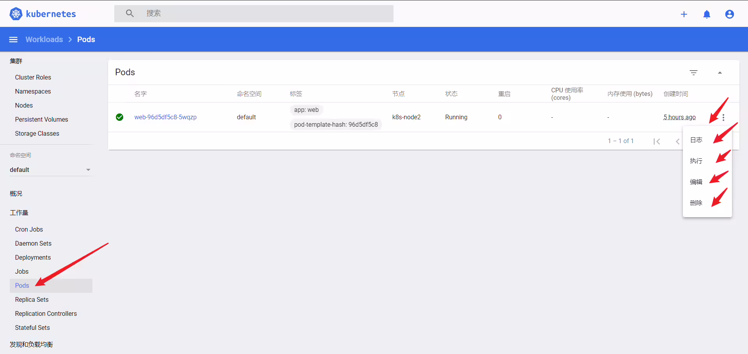Click the 重启 column header
Viewport: 748px width, 354px height.
click(x=504, y=94)
